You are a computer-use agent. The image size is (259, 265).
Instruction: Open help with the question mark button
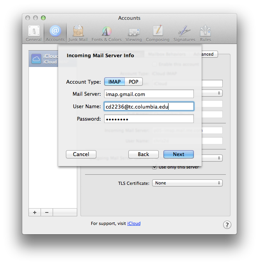coord(227,225)
